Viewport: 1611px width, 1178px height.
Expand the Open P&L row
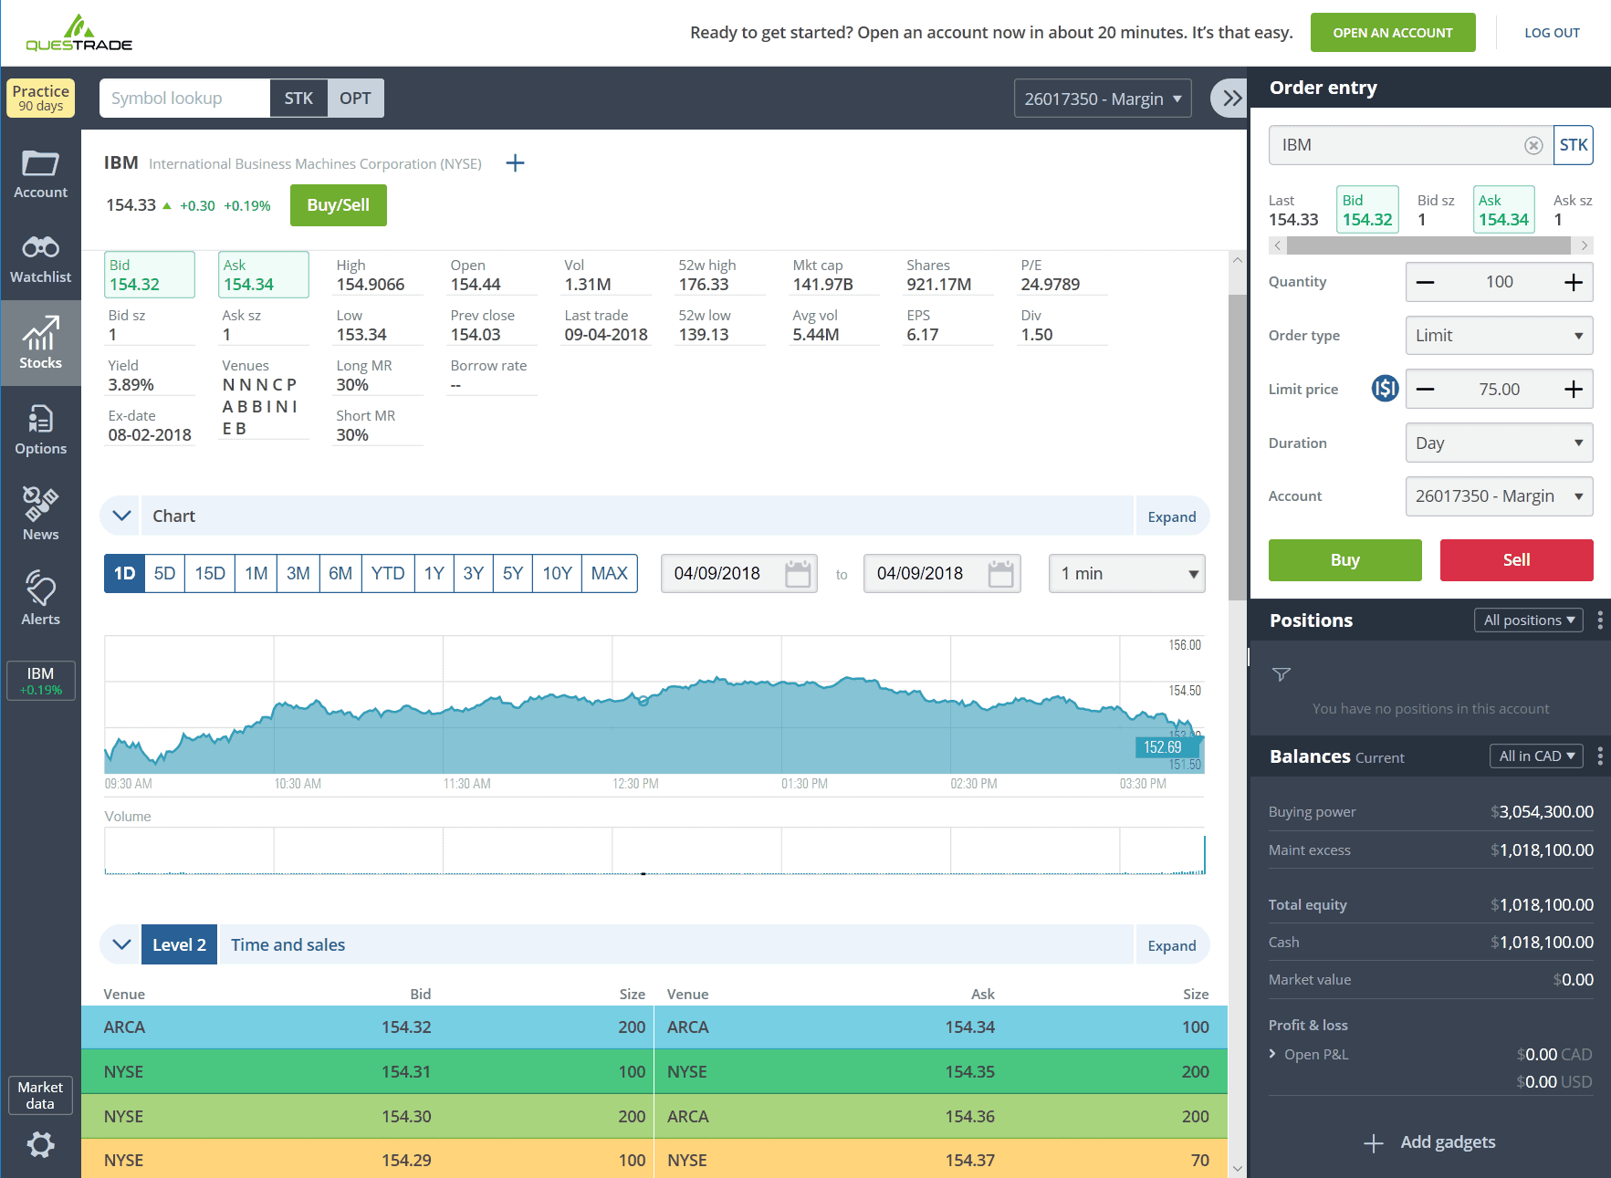1272,1054
